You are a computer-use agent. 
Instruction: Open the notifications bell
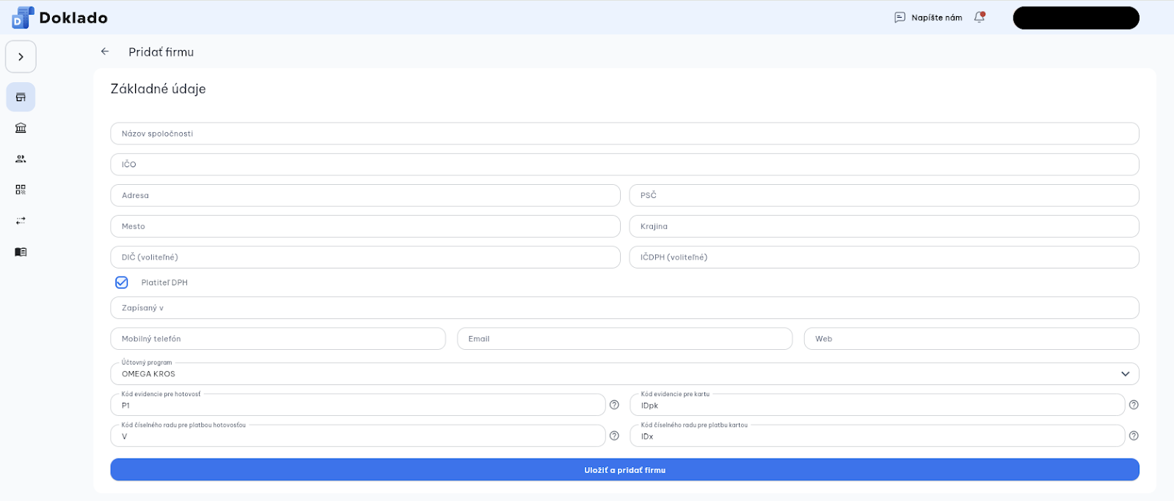pyautogui.click(x=980, y=17)
